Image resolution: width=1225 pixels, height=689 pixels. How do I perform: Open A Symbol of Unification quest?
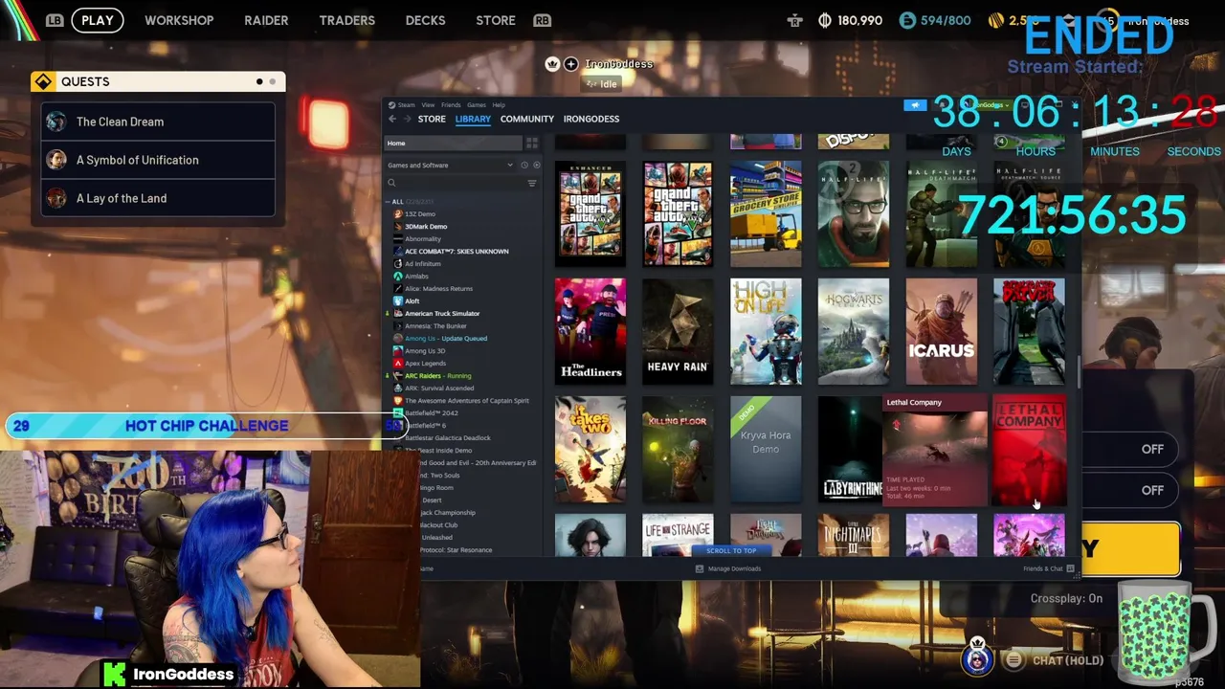(x=159, y=160)
